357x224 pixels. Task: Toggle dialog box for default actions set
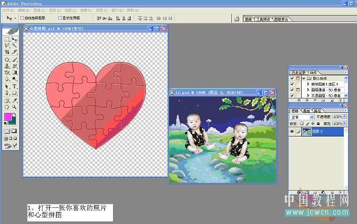coord(298,78)
